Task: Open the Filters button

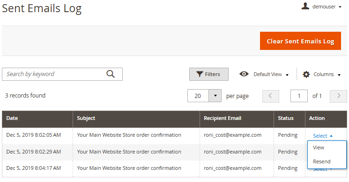Action: point(209,74)
